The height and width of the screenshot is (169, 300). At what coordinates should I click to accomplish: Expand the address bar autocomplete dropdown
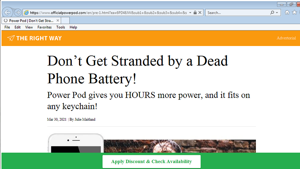point(190,13)
